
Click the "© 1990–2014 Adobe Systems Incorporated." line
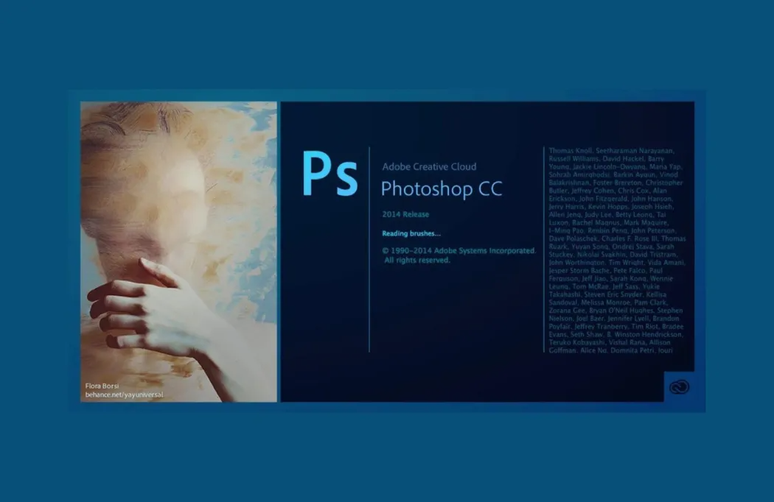(x=459, y=250)
